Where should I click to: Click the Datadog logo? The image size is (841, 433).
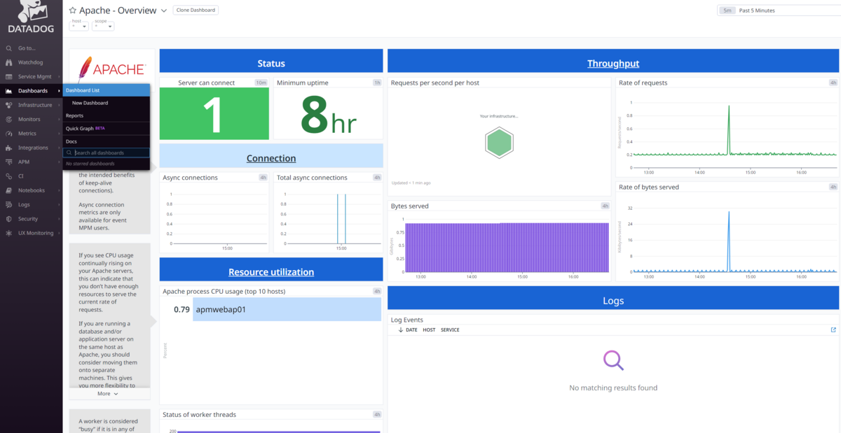(x=30, y=19)
